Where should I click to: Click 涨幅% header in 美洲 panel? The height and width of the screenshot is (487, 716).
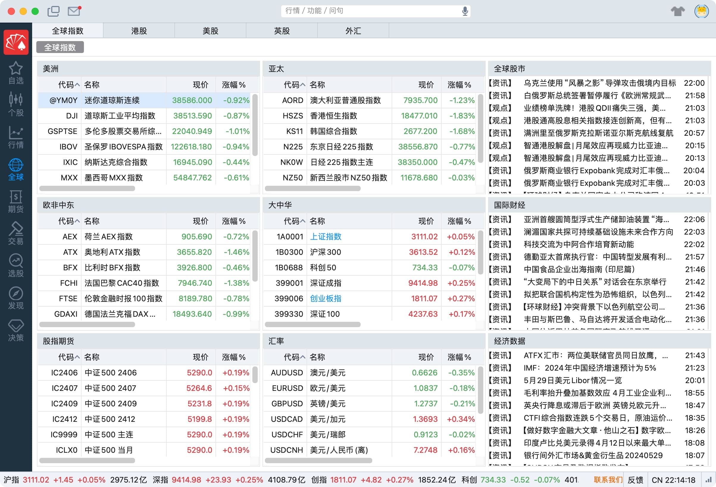click(234, 85)
